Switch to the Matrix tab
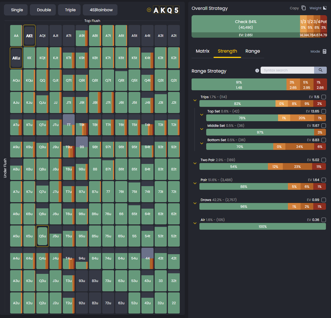331x318 pixels. coord(203,51)
